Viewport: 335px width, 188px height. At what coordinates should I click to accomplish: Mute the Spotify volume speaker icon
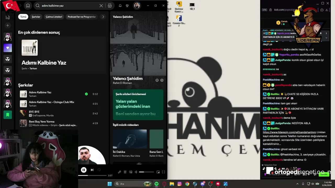click(136, 172)
